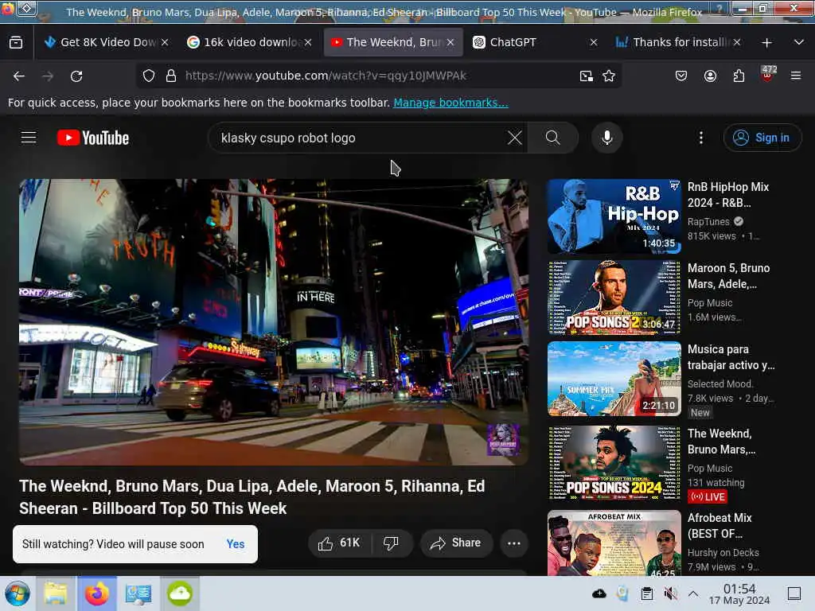The width and height of the screenshot is (815, 611).
Task: Bookmark this page with star
Action: coord(609,76)
